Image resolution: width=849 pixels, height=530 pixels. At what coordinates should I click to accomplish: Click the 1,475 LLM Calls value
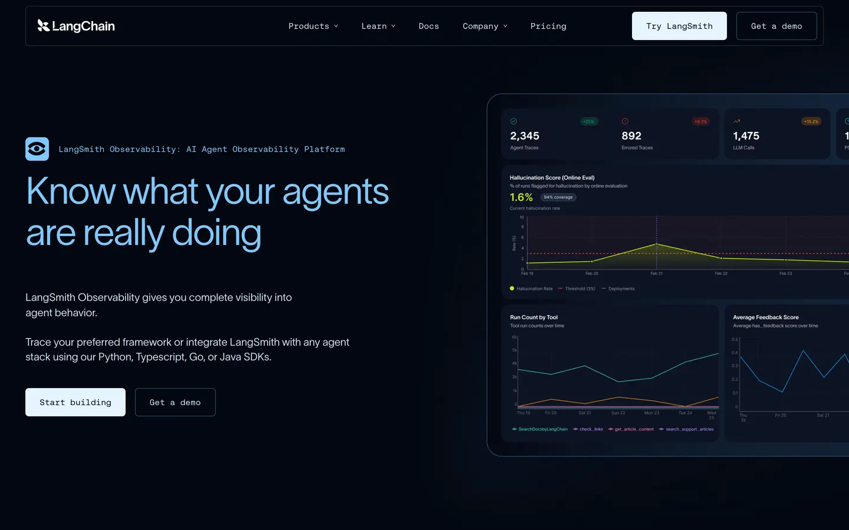pos(746,136)
